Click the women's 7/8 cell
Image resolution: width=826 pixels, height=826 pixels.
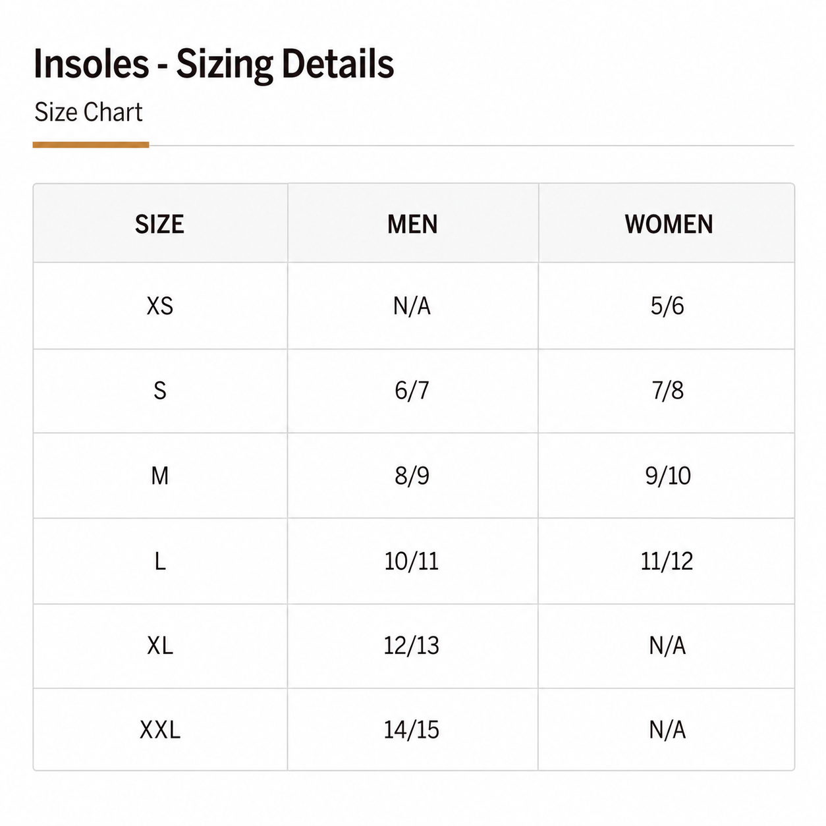click(667, 391)
